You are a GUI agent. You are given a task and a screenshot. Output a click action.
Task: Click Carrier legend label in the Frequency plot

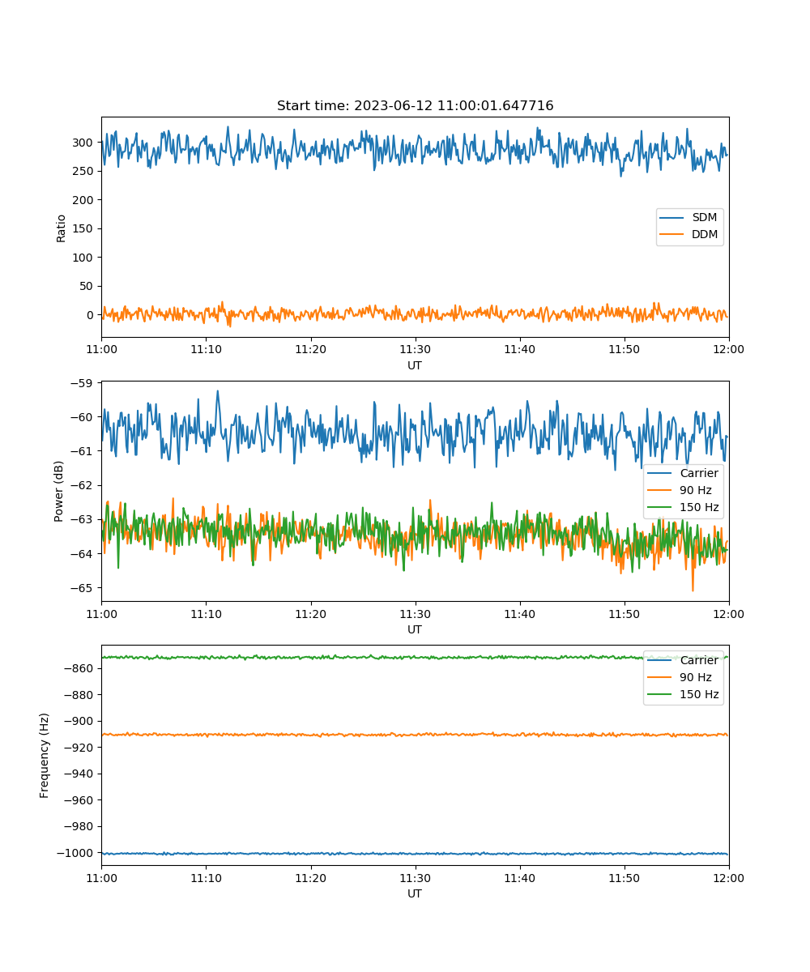698,660
